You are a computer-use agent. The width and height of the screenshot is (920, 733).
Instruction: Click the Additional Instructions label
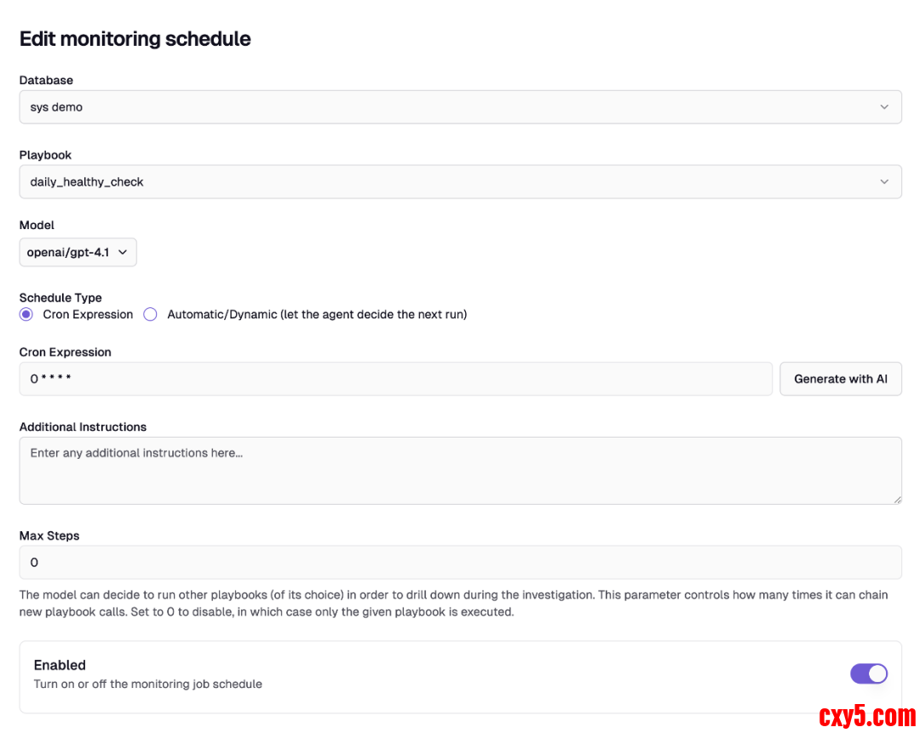pos(83,427)
